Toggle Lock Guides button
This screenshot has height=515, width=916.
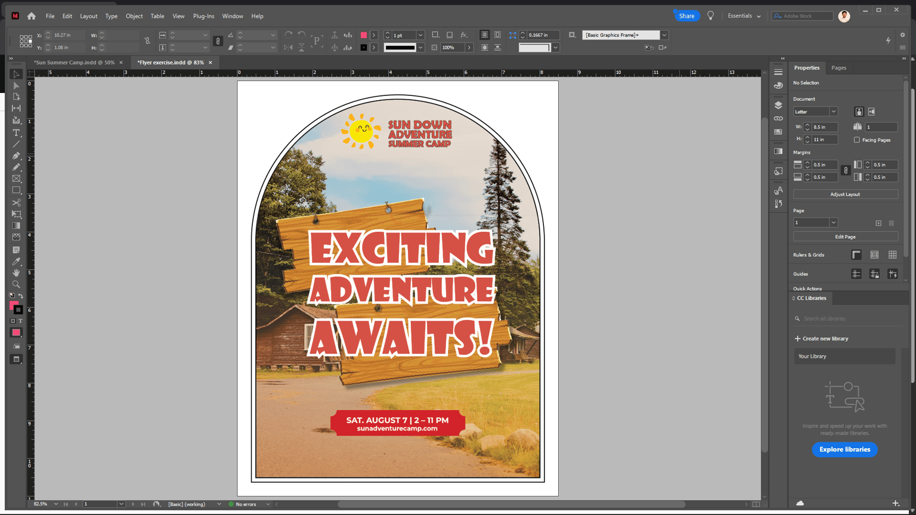pyautogui.click(x=874, y=274)
